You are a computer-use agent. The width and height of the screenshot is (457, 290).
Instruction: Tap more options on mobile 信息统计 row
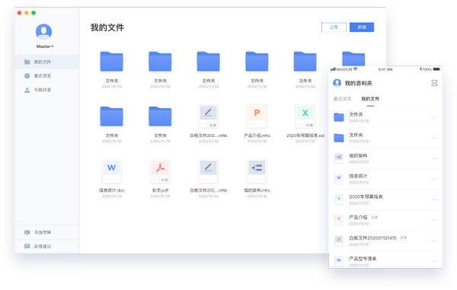(x=435, y=180)
